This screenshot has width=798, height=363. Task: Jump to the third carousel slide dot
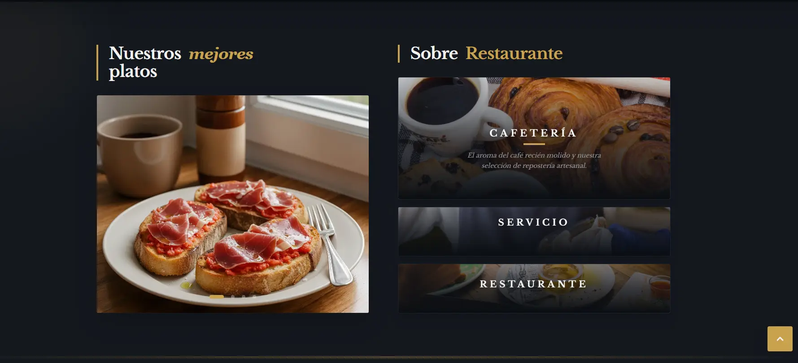(x=244, y=296)
